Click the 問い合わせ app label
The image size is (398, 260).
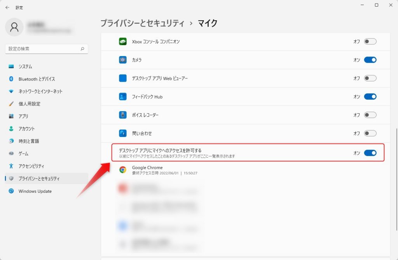coord(142,133)
